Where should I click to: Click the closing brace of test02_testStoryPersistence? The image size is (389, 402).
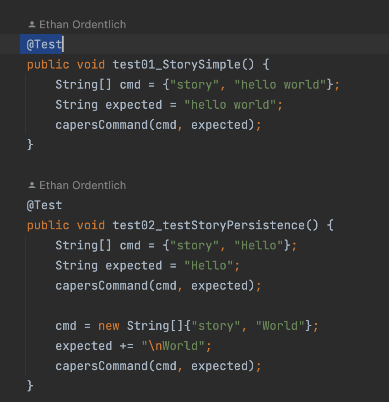pyautogui.click(x=30, y=386)
